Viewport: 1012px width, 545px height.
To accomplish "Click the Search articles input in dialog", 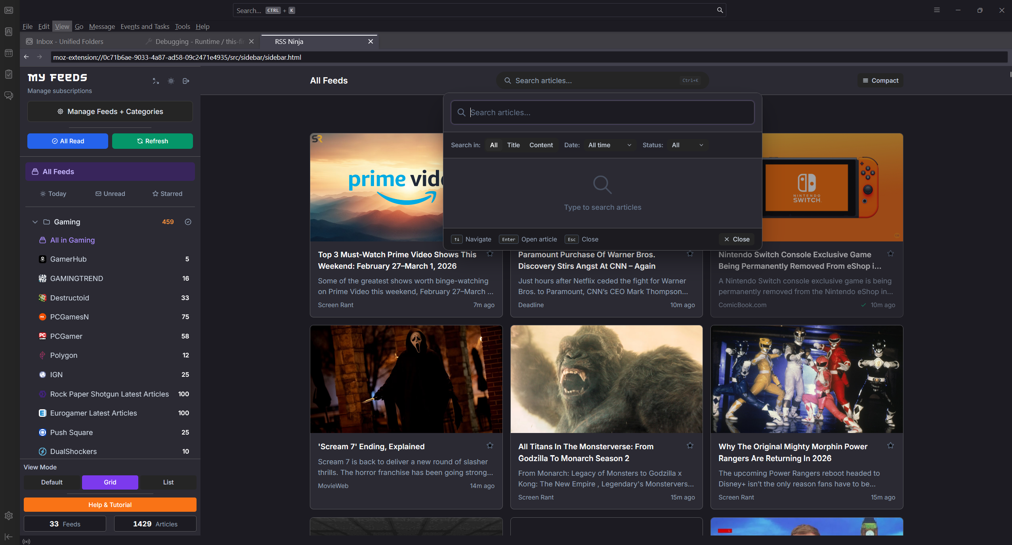I will 602,113.
